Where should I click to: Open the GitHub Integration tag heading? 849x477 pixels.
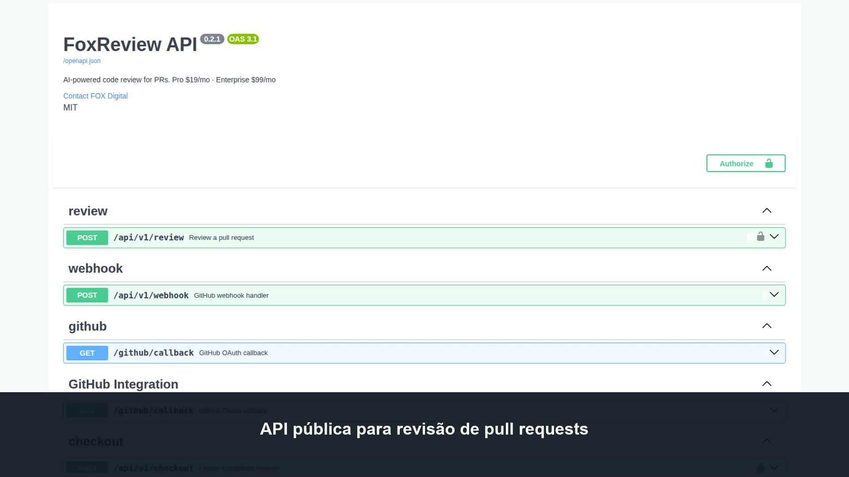pyautogui.click(x=123, y=384)
